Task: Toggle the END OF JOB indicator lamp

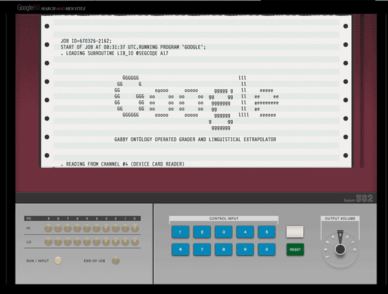Action: pos(116,261)
